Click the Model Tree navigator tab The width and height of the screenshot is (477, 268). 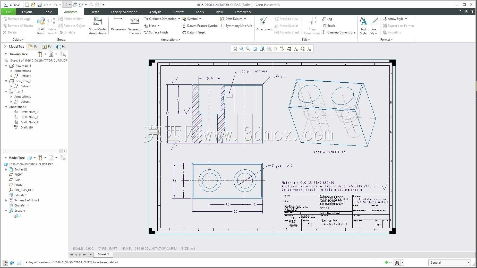pos(14,47)
